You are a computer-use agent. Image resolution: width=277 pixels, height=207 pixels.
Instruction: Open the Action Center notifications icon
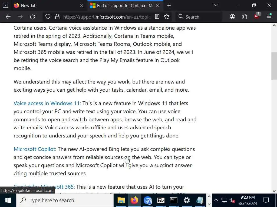pos(266,200)
